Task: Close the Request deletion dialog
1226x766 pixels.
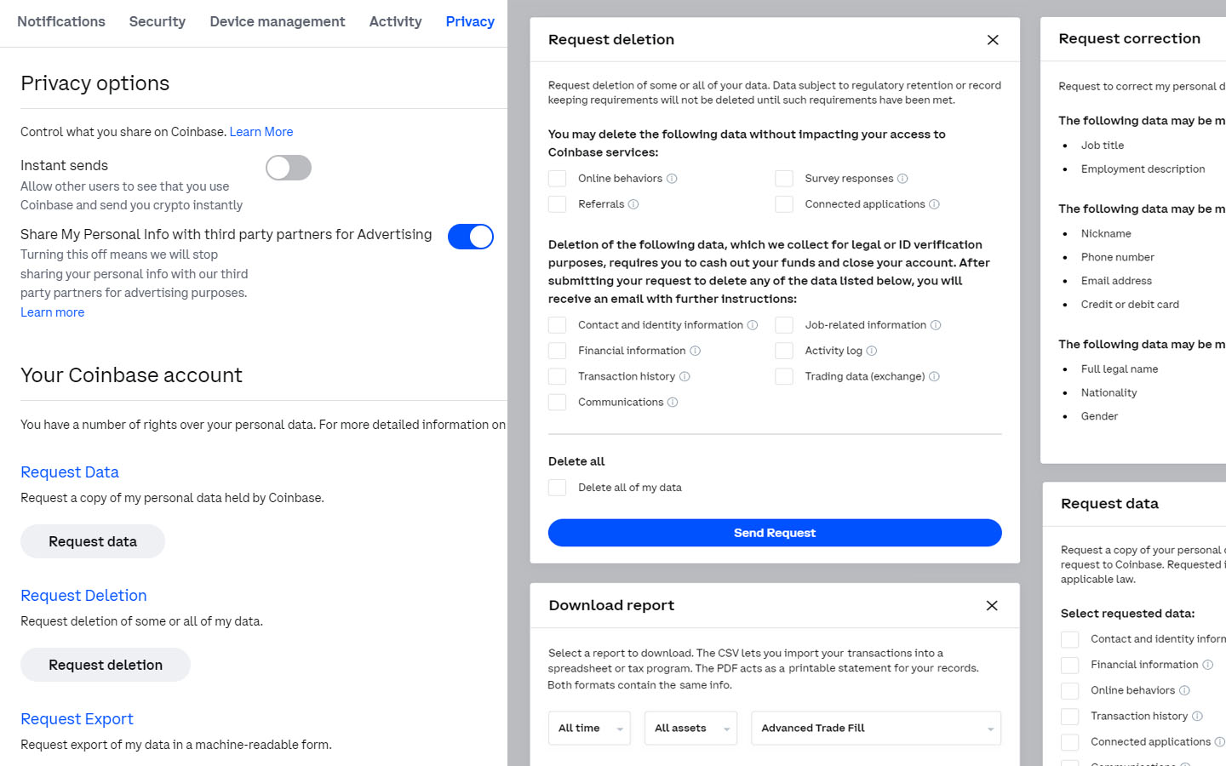Action: [993, 40]
